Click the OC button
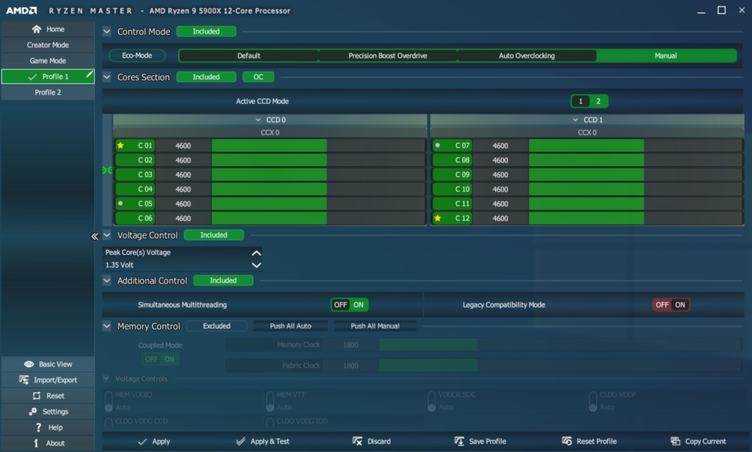Image resolution: width=752 pixels, height=452 pixels. click(x=259, y=77)
